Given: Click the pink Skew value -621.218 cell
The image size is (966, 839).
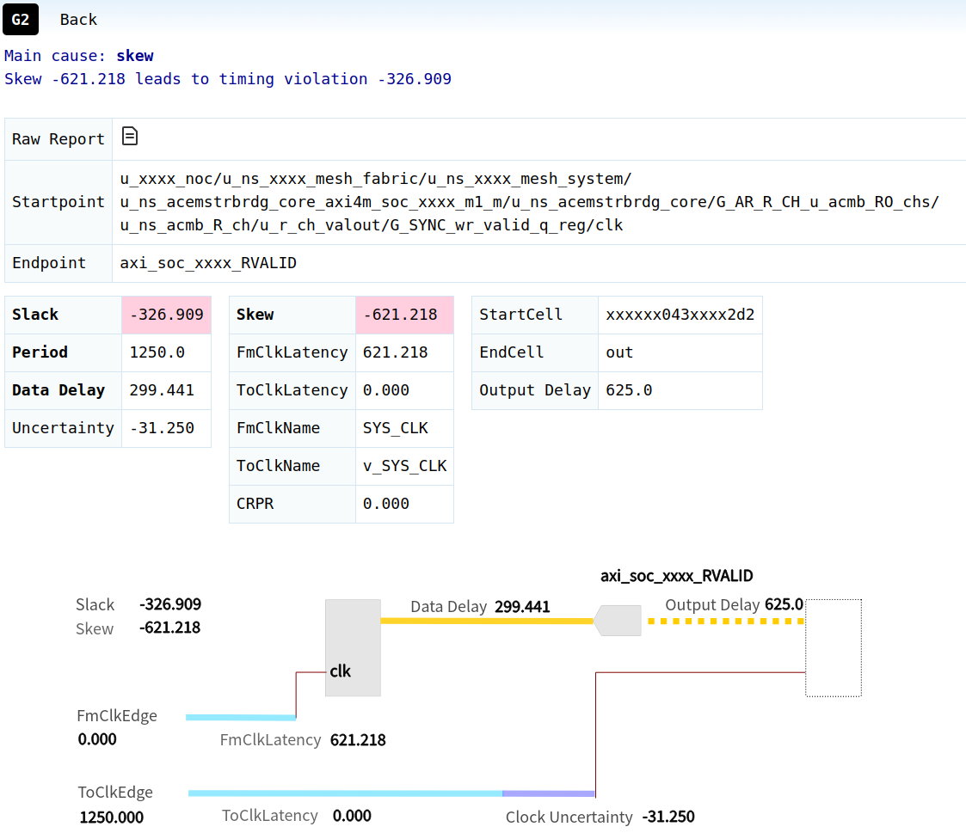Looking at the screenshot, I should pos(403,315).
